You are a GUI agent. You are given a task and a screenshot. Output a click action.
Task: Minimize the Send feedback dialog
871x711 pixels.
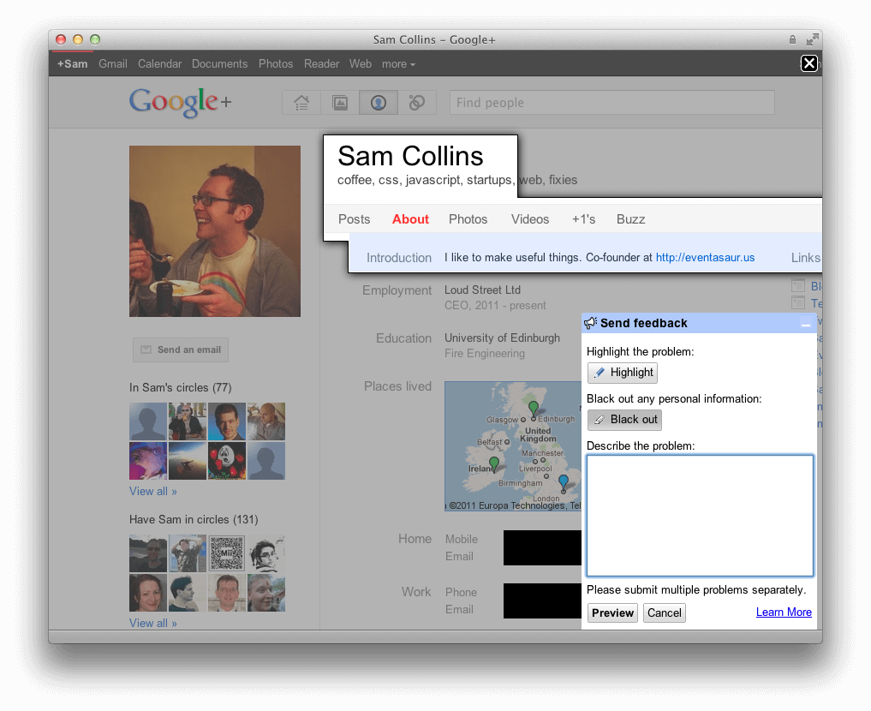(805, 323)
